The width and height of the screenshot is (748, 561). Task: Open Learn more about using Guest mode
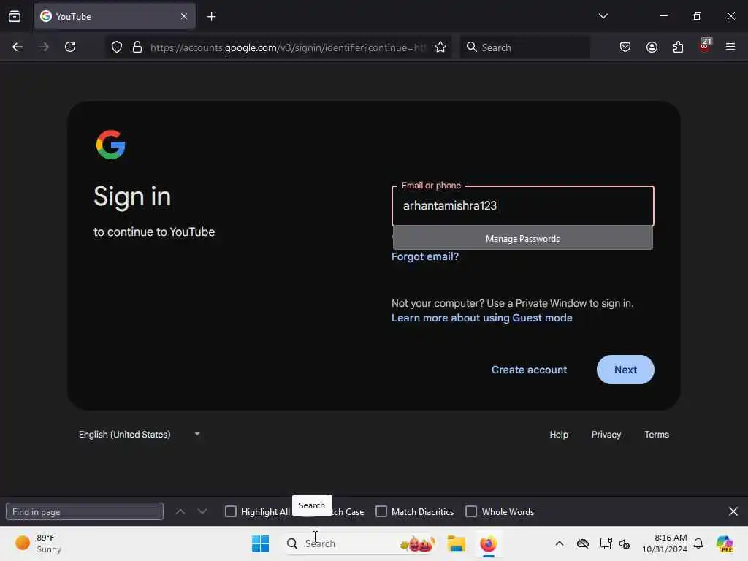[x=482, y=318]
